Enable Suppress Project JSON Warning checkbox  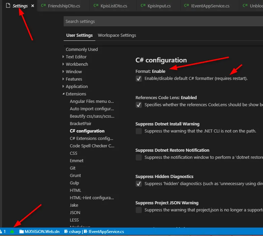(139, 210)
